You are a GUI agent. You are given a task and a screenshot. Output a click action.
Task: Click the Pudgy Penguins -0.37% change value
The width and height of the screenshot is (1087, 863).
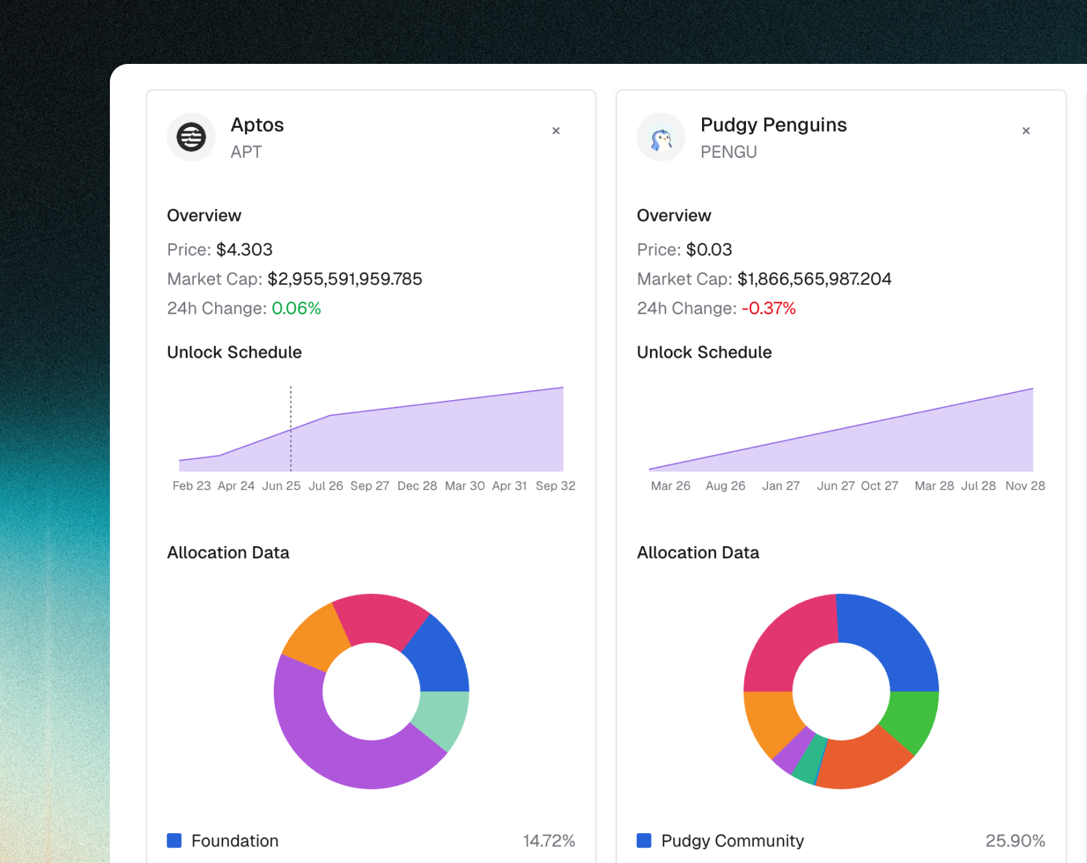(768, 308)
